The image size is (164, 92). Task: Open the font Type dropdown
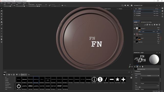pos(150,83)
